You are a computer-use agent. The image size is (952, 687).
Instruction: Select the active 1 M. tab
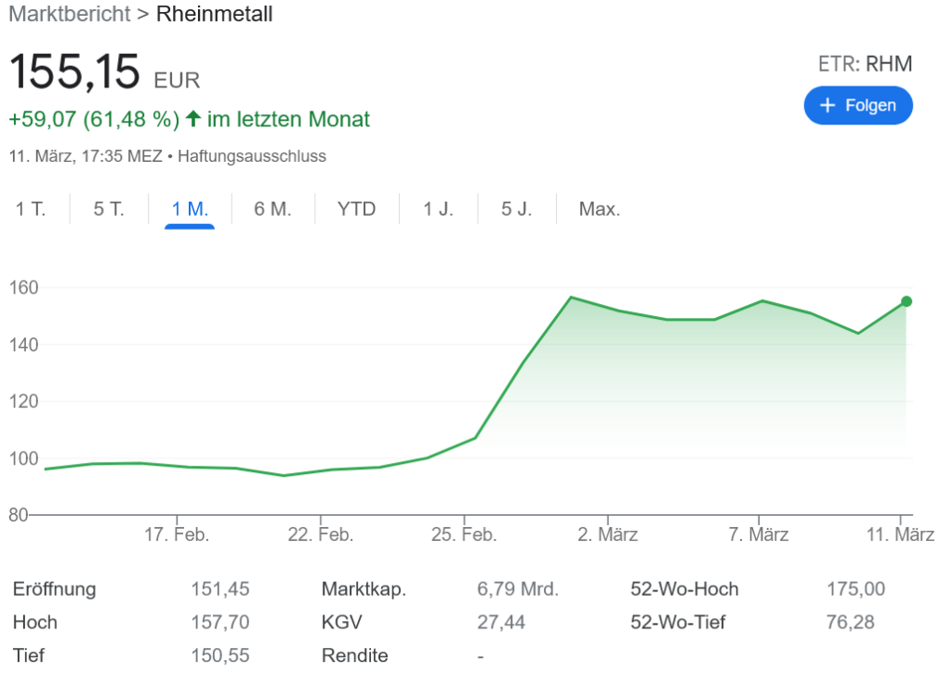tap(190, 209)
